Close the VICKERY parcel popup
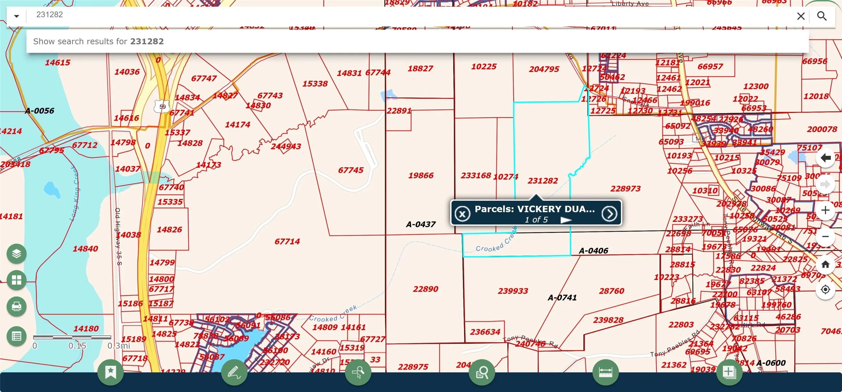Screen dimensions: 842x392 tap(462, 214)
